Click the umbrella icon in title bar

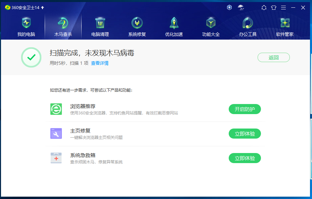[x=241, y=8]
